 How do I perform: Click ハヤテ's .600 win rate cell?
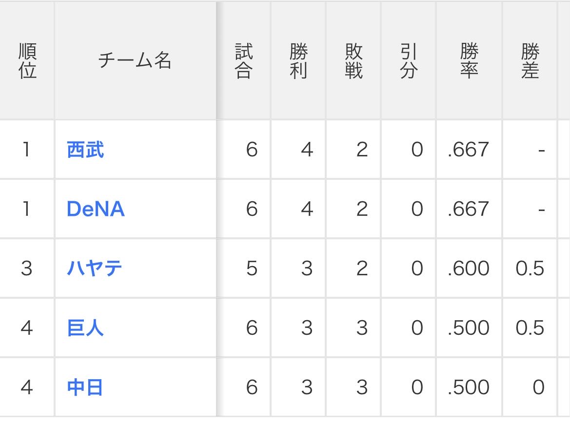pyautogui.click(x=469, y=269)
